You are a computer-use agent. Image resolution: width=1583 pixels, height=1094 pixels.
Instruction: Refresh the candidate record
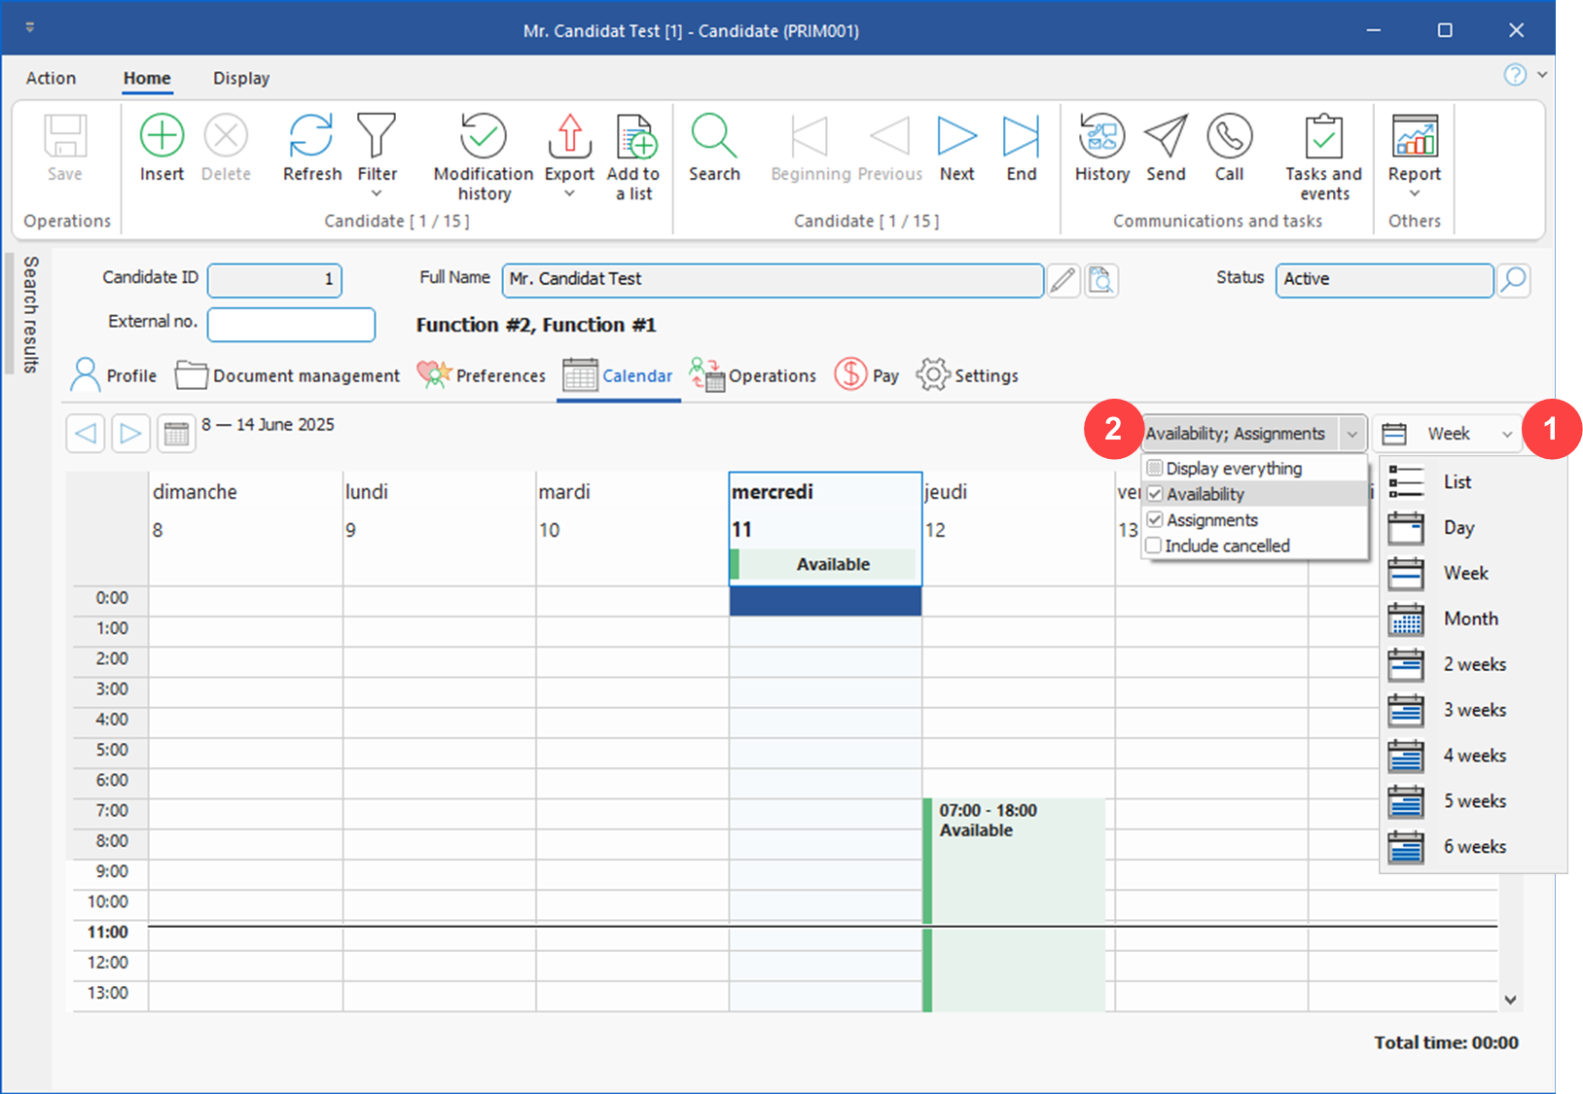tap(311, 137)
